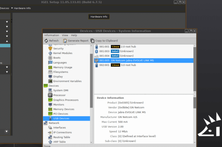Viewport: 222px width, 147px height.
Task: Select the Memory Usage icon
Action: [x=50, y=67]
